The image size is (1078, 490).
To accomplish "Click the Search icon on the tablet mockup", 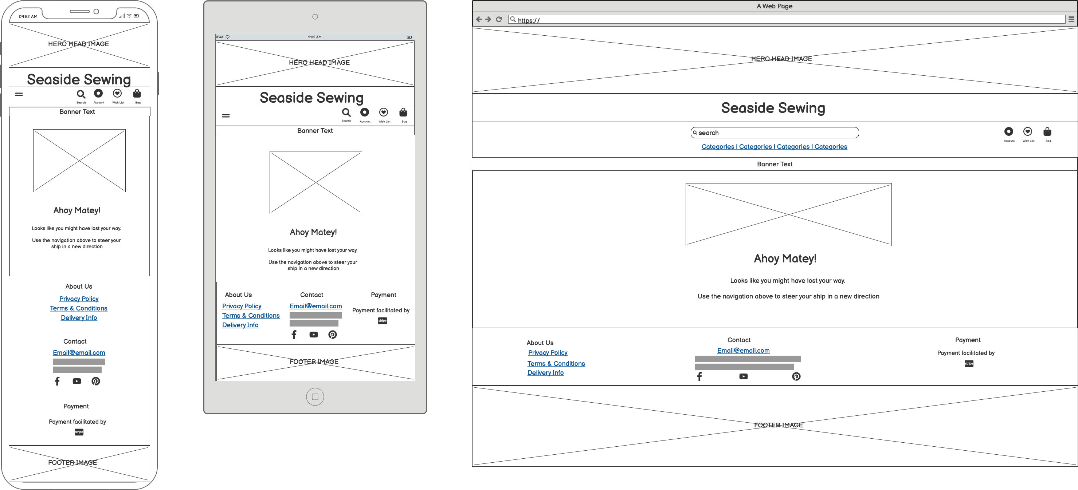I will (x=346, y=112).
